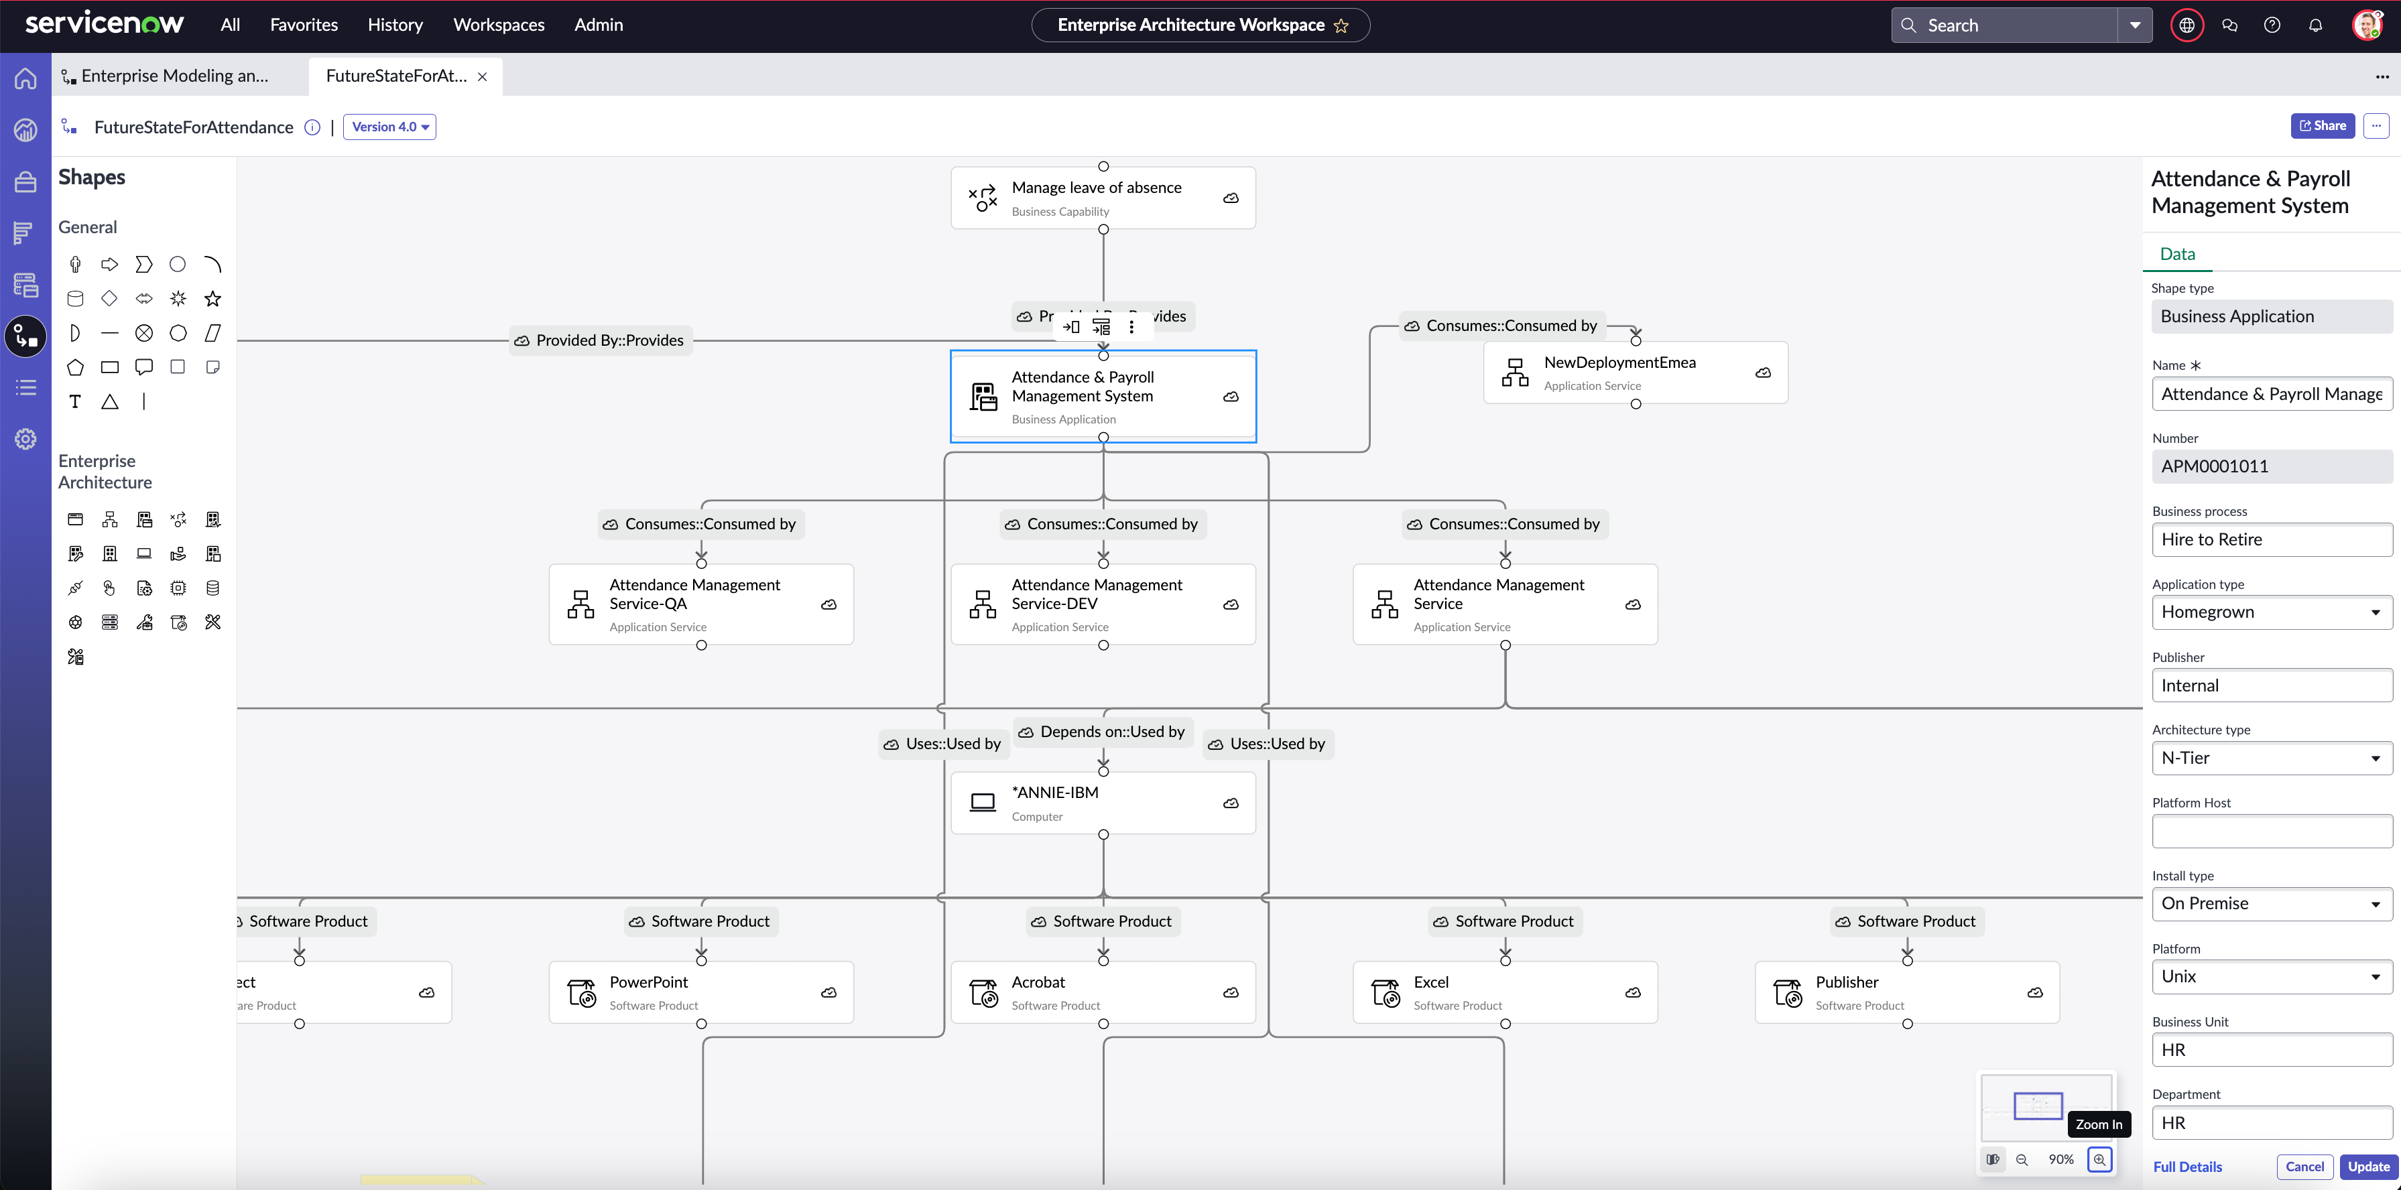Image resolution: width=2401 pixels, height=1190 pixels.
Task: Open the Full Details link
Action: coord(2187,1168)
